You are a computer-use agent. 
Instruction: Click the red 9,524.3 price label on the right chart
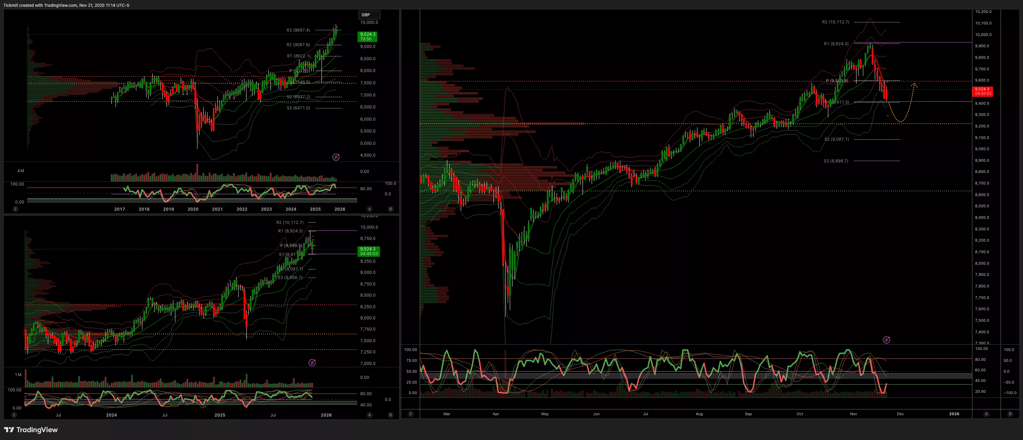coord(982,91)
